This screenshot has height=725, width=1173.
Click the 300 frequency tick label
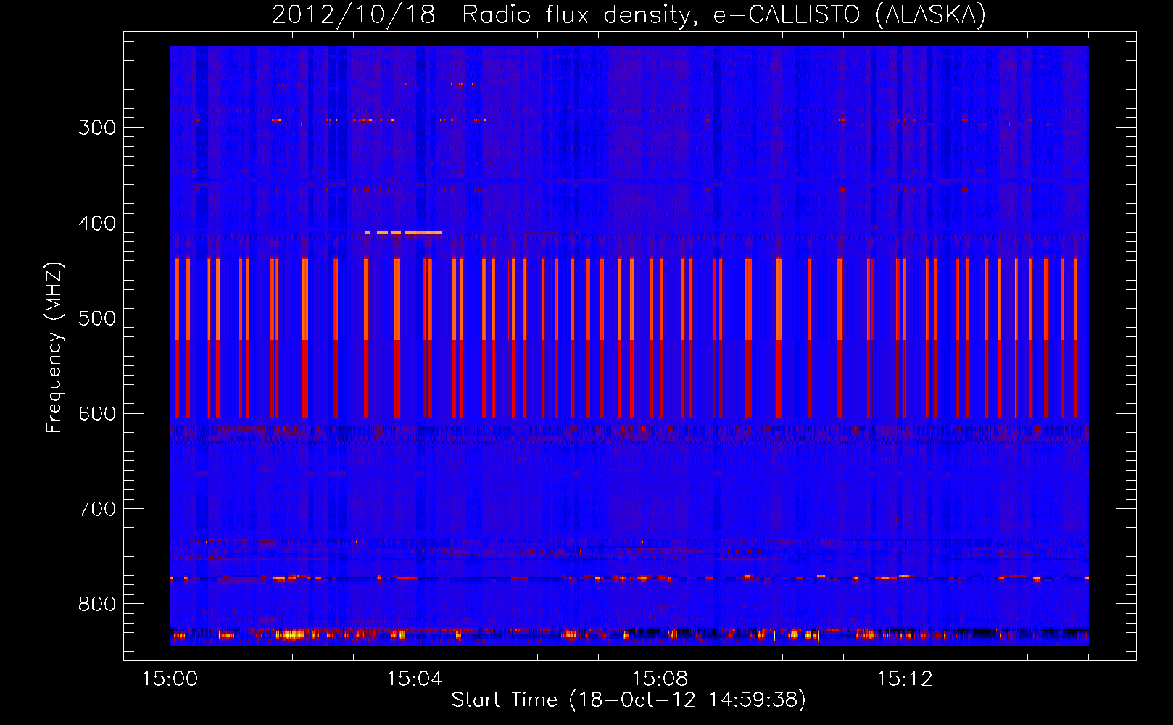(x=97, y=128)
